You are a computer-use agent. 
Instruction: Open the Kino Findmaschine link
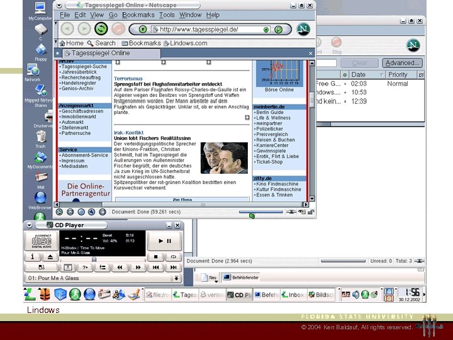click(x=277, y=184)
